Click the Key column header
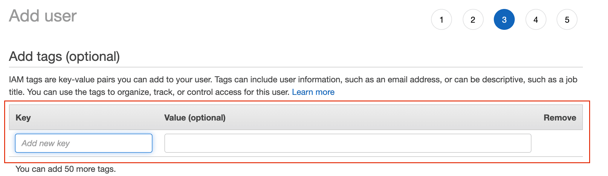 (x=23, y=118)
